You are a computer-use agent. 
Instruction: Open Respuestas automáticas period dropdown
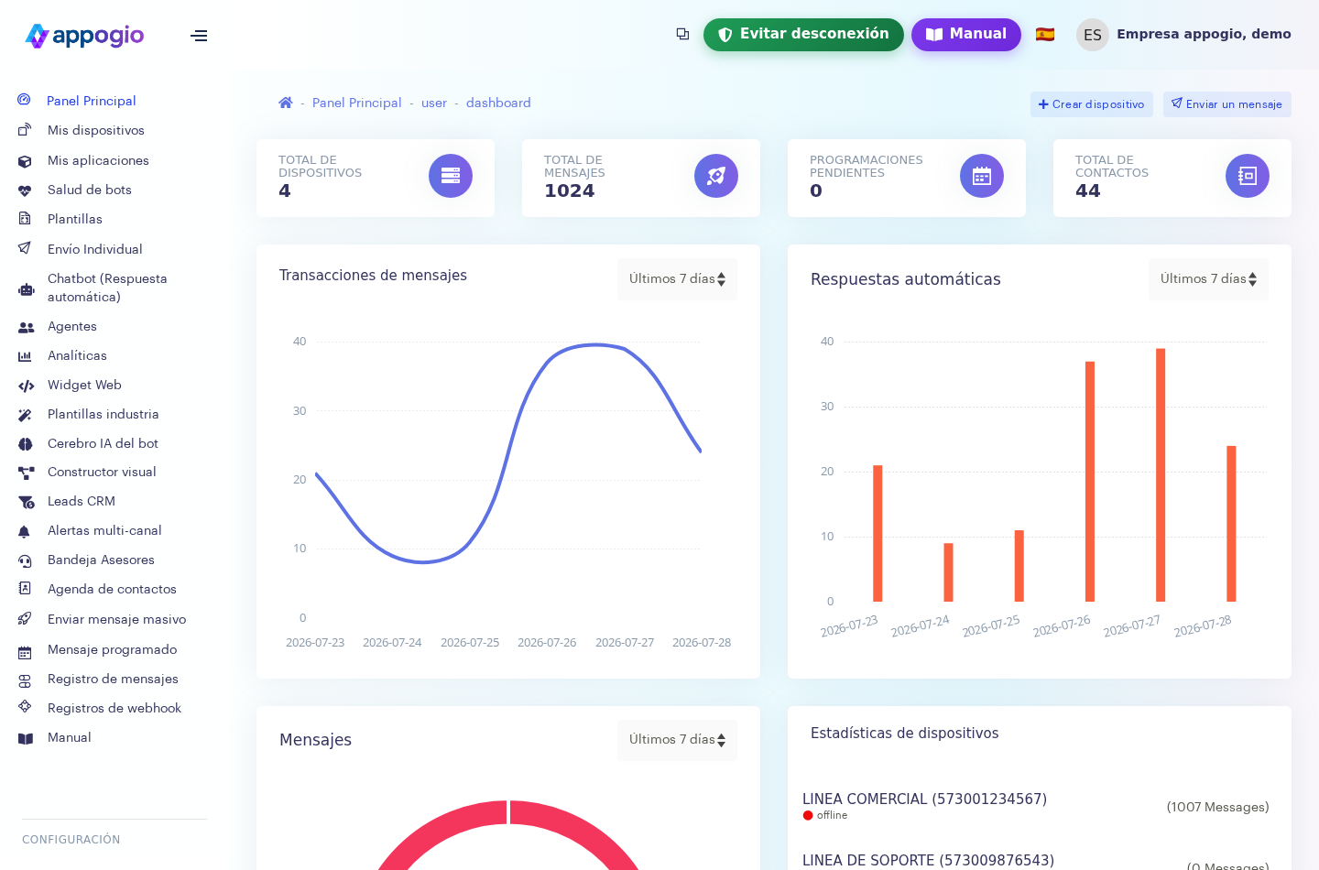pyautogui.click(x=1208, y=279)
